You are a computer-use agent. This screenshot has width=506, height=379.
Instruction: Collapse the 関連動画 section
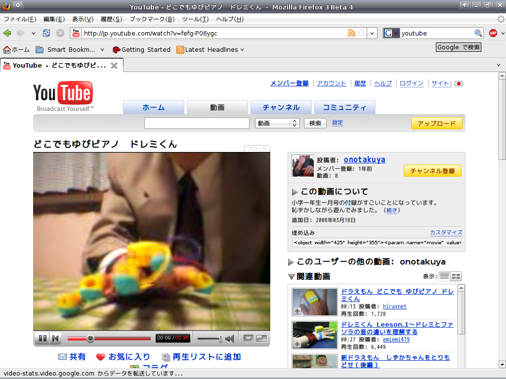(292, 276)
